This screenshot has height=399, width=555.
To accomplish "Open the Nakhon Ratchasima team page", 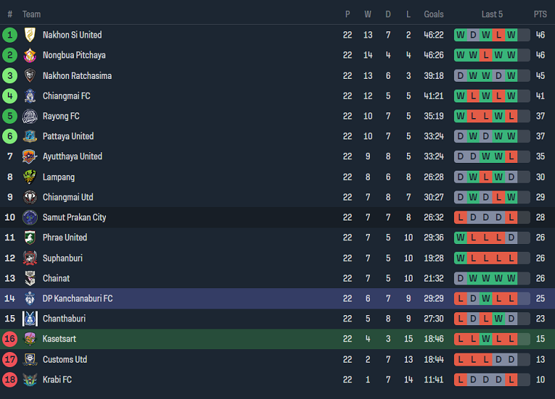I will tap(77, 76).
